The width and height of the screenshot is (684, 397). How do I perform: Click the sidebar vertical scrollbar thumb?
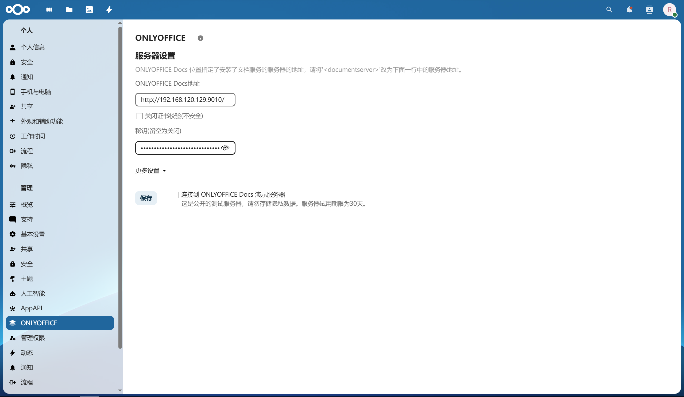tap(120, 188)
